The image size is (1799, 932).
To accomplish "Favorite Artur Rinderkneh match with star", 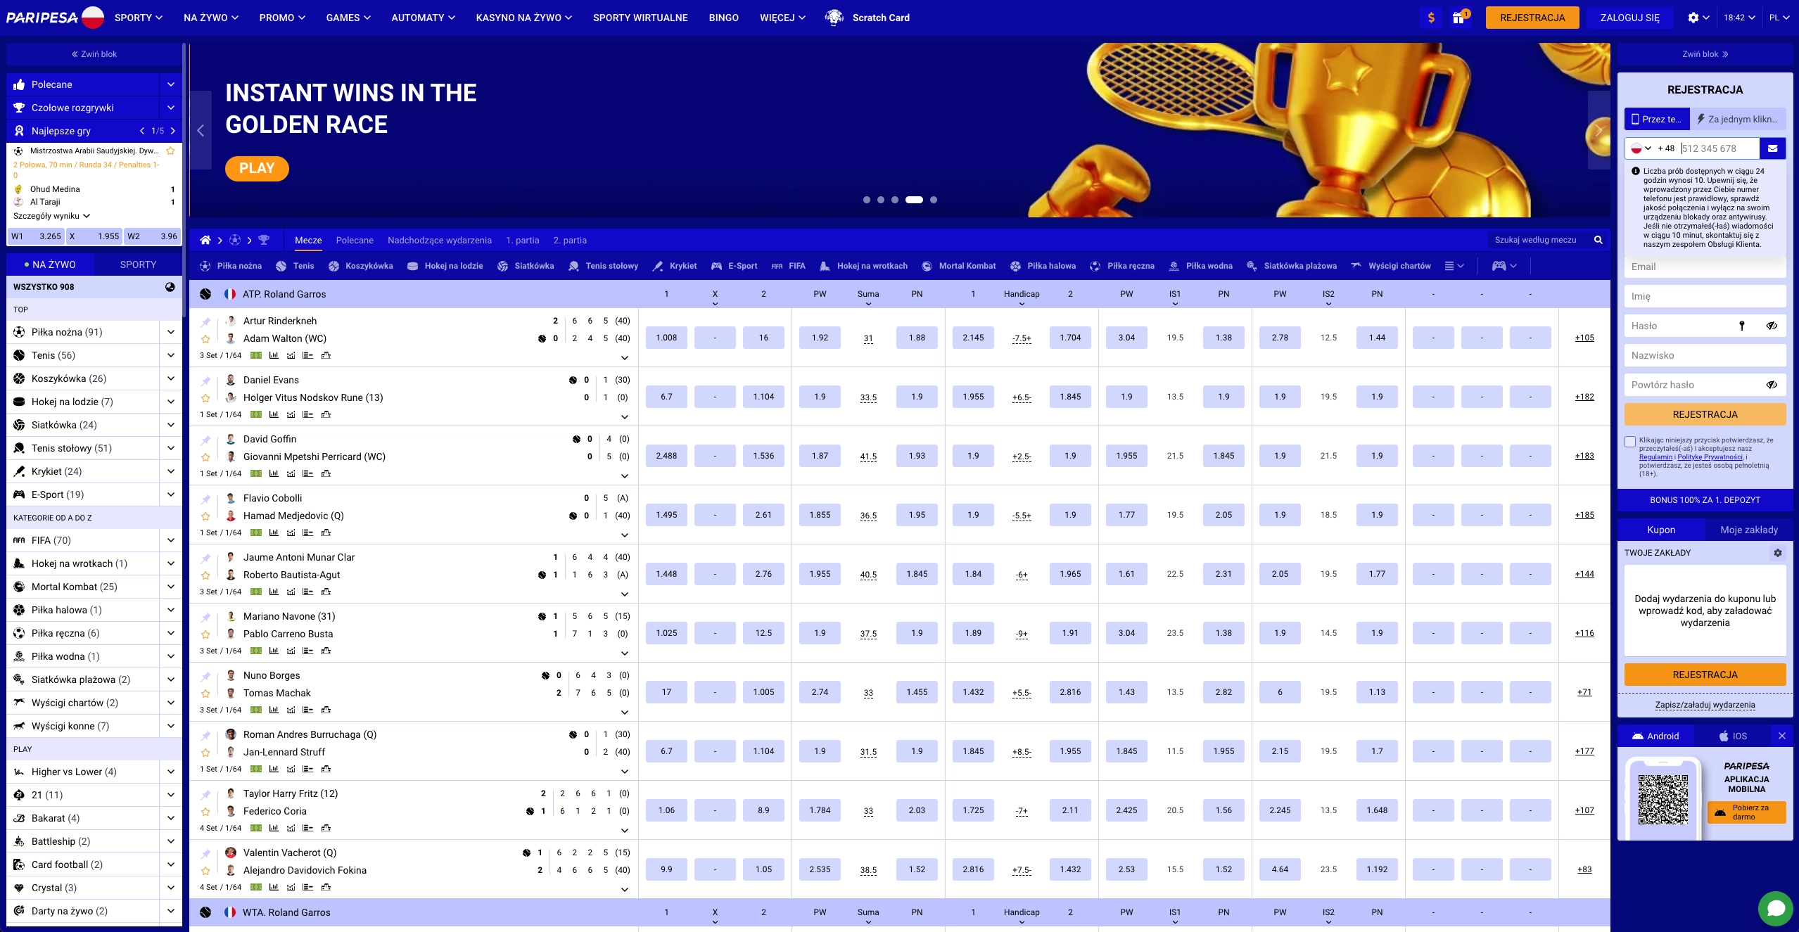I will pos(205,339).
